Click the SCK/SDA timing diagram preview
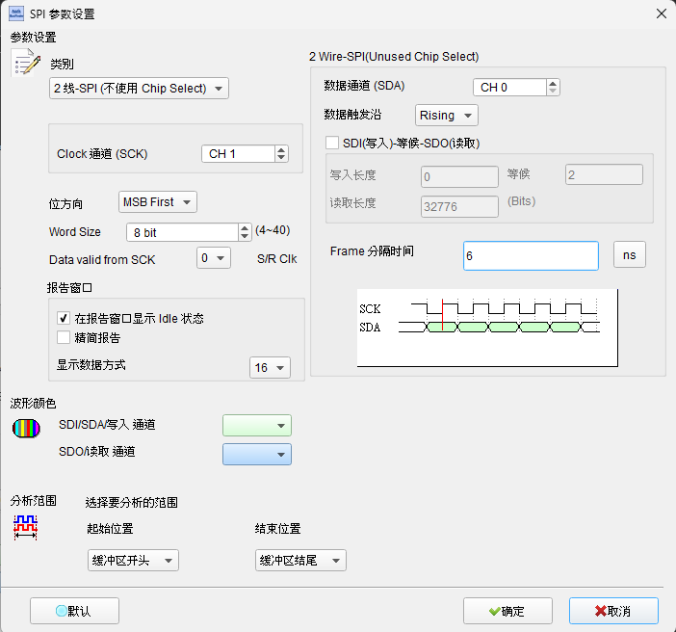This screenshot has height=632, width=676. (x=487, y=328)
